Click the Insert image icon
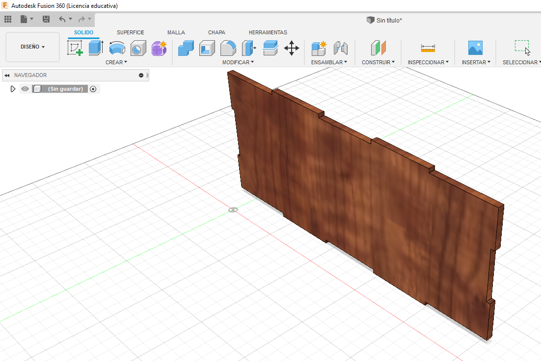This screenshot has width=541, height=361. [x=475, y=48]
